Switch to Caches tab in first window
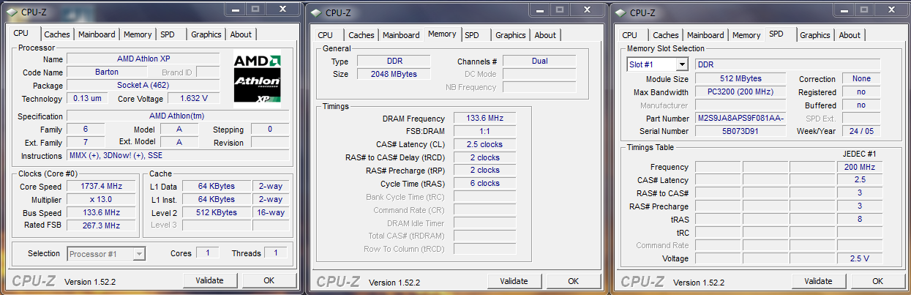Image resolution: width=911 pixels, height=295 pixels. pyautogui.click(x=57, y=34)
